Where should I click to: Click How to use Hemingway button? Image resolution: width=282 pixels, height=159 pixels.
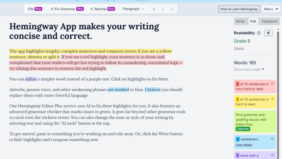click(x=239, y=9)
